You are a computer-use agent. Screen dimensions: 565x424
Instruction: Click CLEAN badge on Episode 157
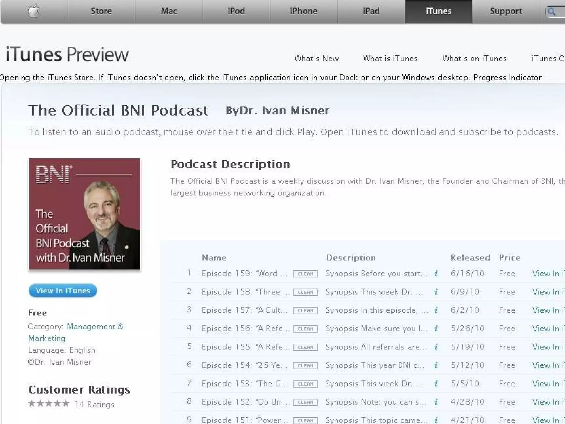point(305,311)
